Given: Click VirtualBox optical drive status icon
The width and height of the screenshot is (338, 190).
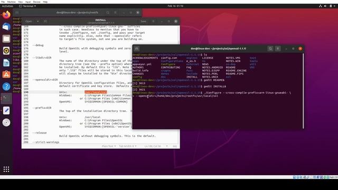Looking at the screenshot, I should click(x=298, y=177).
